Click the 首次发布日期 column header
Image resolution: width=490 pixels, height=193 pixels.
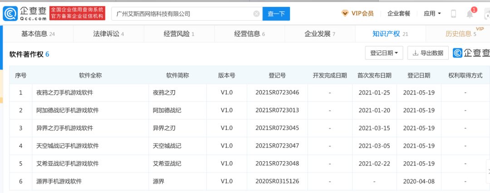tap(374, 75)
